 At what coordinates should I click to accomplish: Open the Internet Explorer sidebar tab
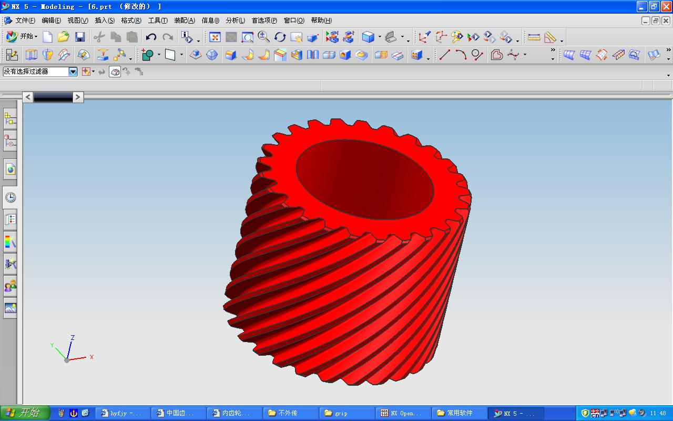coord(10,169)
